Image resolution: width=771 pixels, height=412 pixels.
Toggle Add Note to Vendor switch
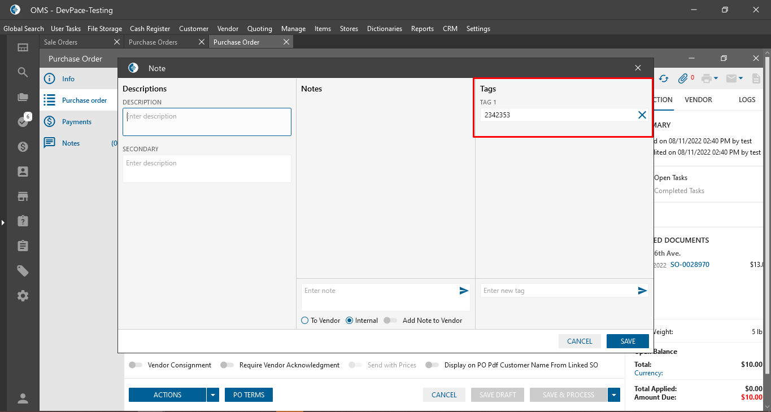[390, 321]
